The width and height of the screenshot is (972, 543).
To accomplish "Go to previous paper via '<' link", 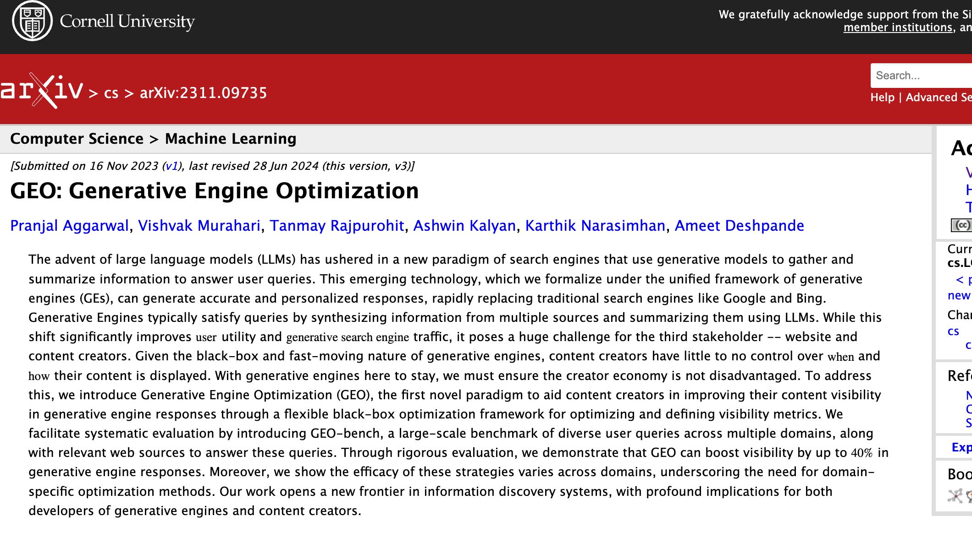I will click(x=960, y=279).
